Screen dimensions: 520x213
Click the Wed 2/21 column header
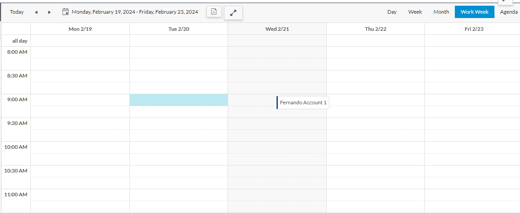pyautogui.click(x=277, y=29)
